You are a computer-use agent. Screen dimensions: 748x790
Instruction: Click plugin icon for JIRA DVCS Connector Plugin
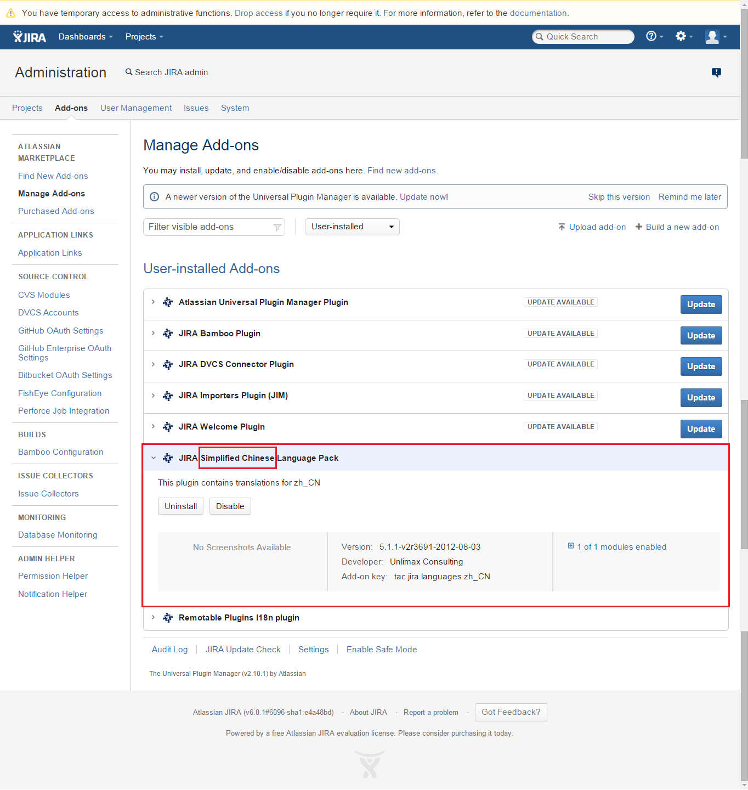(x=168, y=364)
